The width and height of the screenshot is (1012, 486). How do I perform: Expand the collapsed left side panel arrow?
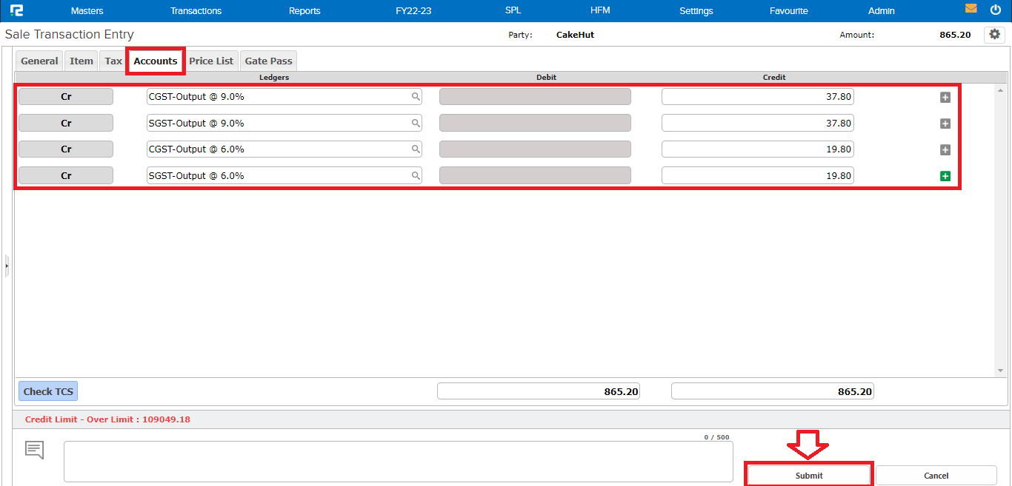click(6, 266)
